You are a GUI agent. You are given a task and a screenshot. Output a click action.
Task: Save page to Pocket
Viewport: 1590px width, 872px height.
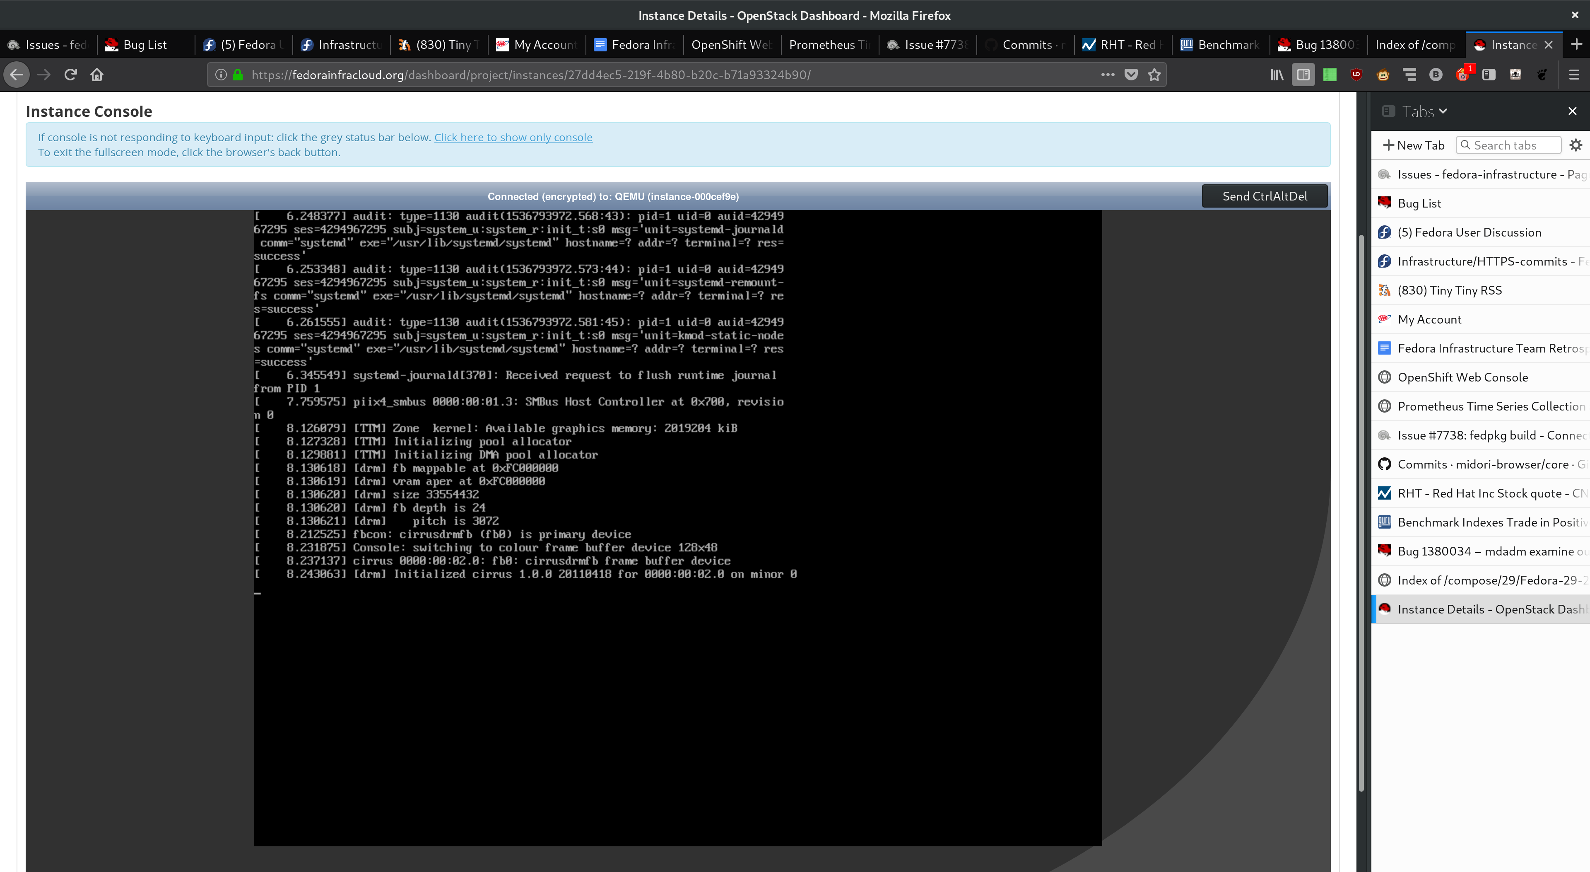[1131, 75]
